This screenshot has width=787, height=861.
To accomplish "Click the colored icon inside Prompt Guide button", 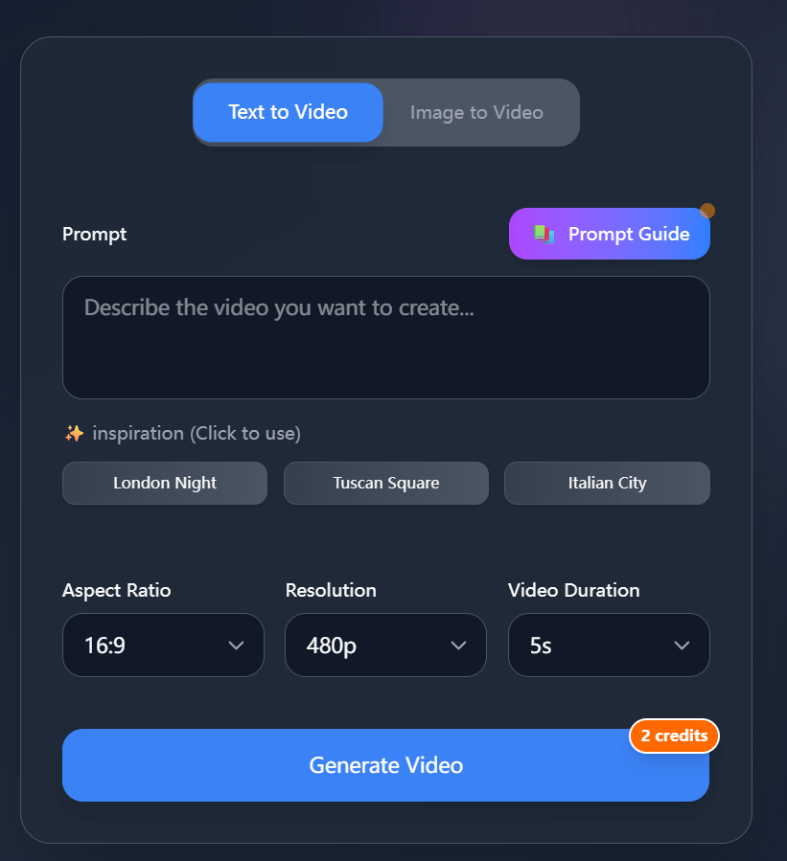I will [544, 234].
